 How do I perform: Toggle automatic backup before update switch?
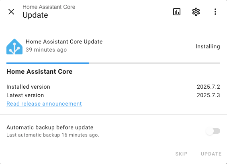pyautogui.click(x=213, y=131)
